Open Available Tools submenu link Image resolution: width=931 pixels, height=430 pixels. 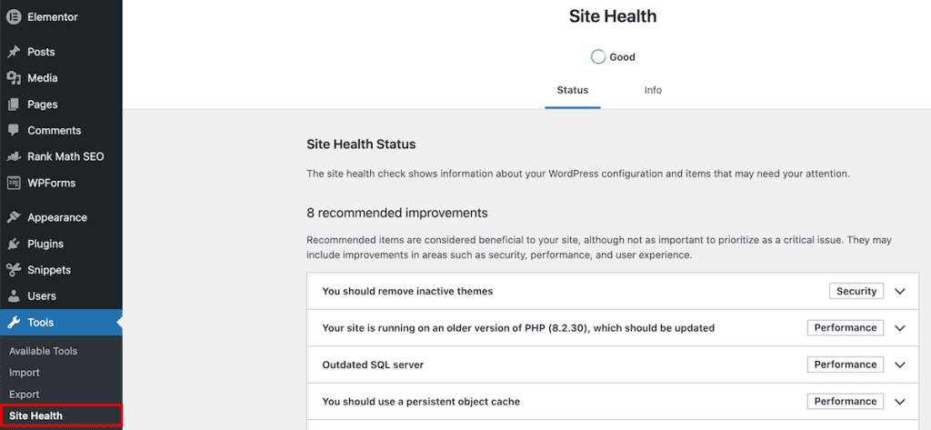(44, 351)
